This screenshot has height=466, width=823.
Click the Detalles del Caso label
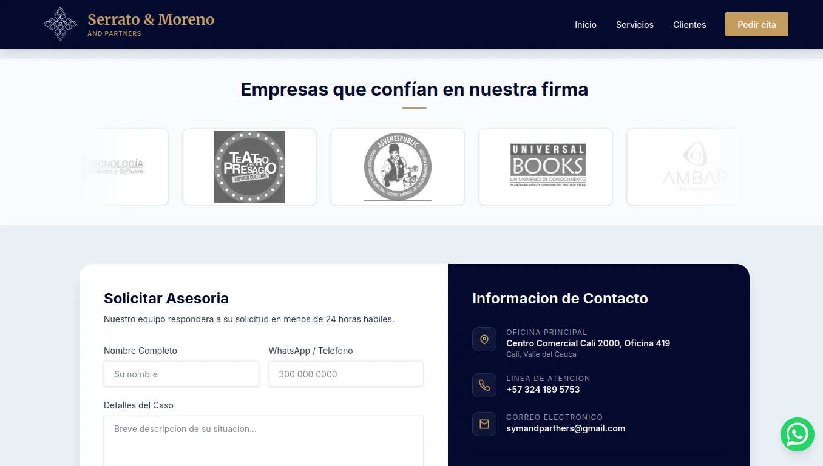(138, 405)
